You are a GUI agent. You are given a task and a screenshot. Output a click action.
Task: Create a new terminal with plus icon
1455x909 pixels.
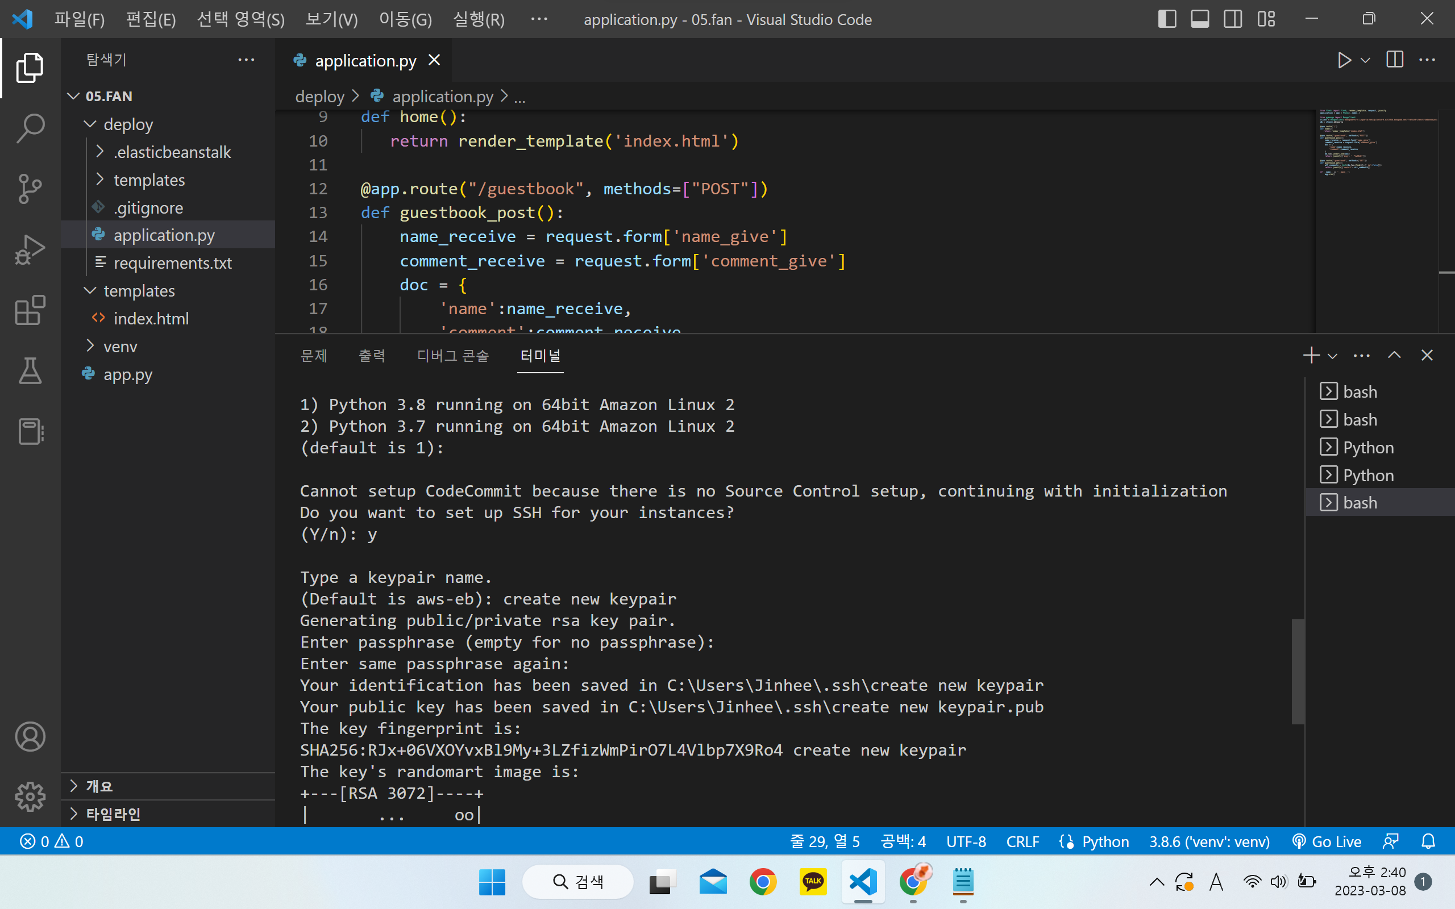pyautogui.click(x=1311, y=355)
